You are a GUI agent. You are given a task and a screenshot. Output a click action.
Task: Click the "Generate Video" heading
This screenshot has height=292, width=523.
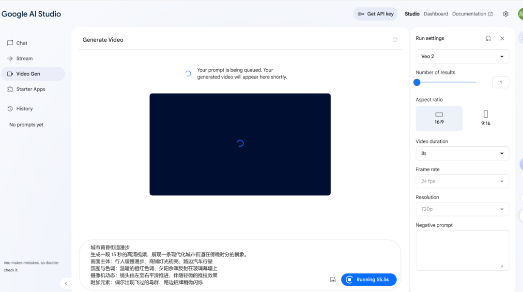(103, 40)
